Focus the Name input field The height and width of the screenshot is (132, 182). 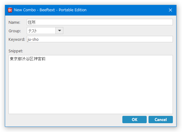[100, 22]
